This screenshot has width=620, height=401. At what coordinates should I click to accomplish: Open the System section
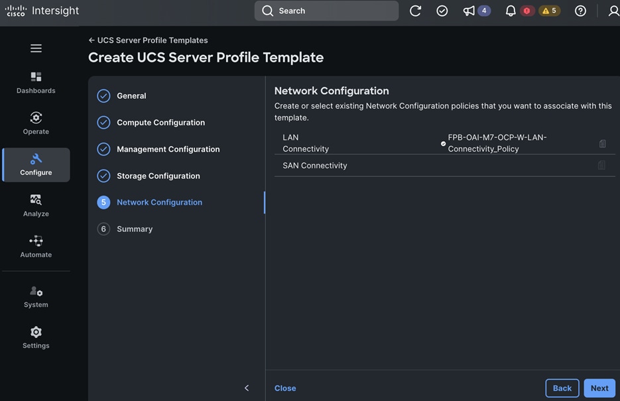tap(36, 297)
